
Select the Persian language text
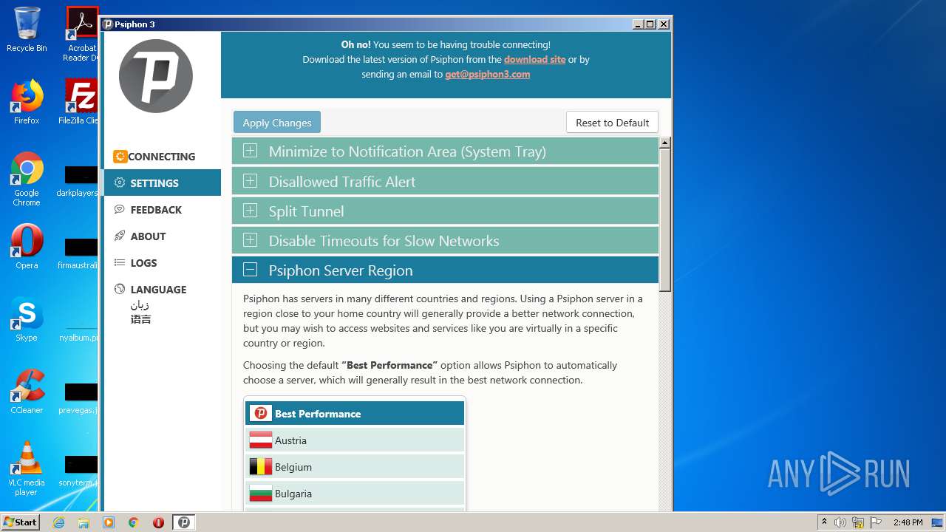pos(140,305)
